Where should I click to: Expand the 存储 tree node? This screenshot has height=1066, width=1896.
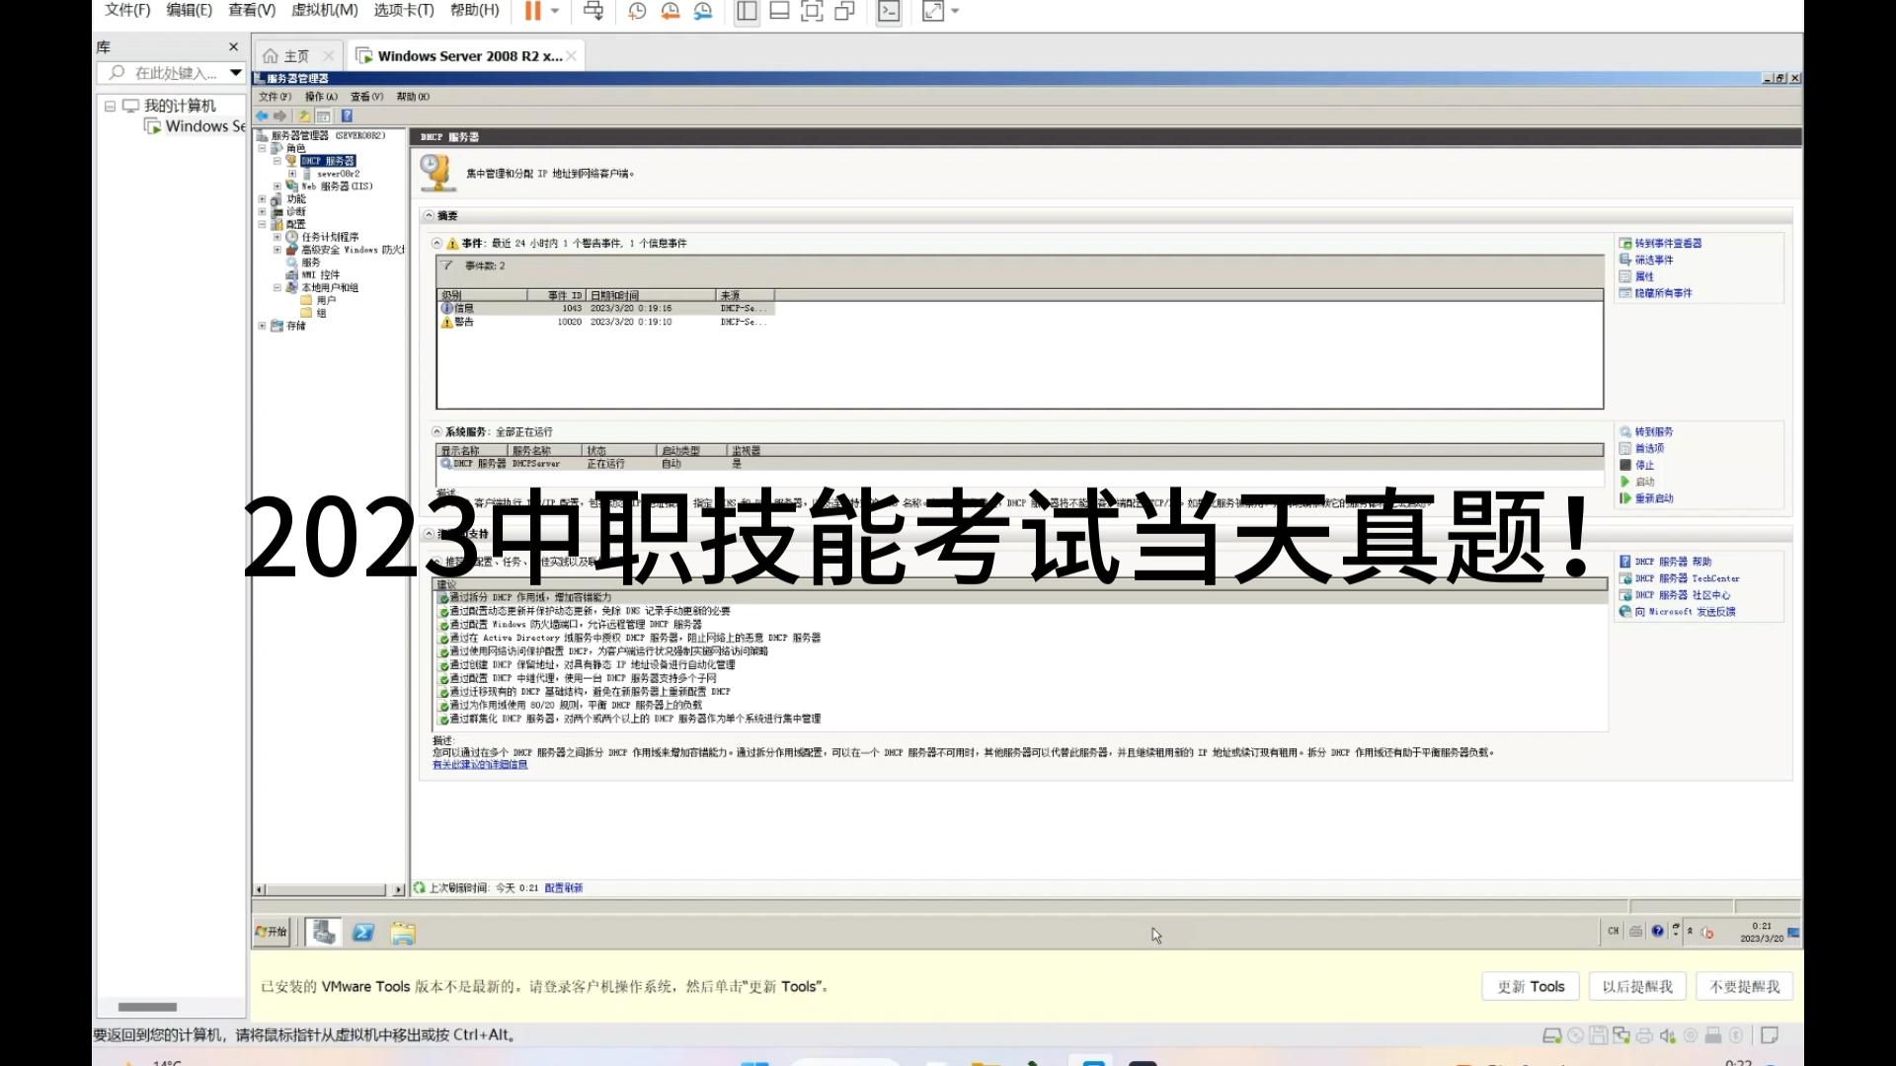click(x=263, y=326)
